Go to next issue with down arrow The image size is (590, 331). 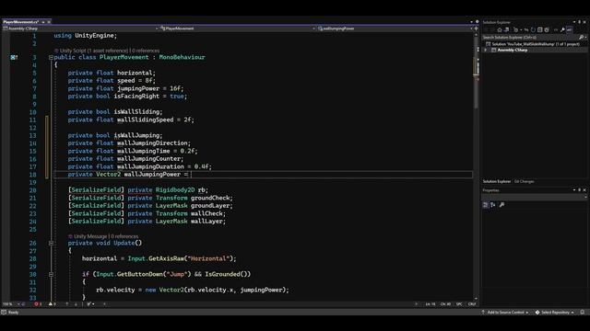pos(76,304)
